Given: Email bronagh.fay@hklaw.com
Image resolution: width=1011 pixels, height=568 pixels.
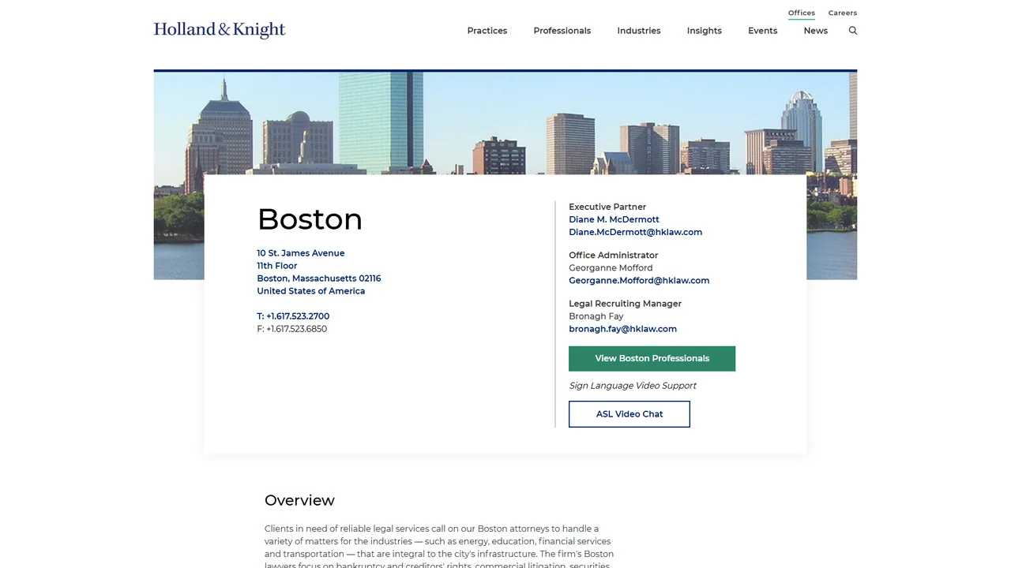Looking at the screenshot, I should click(623, 329).
